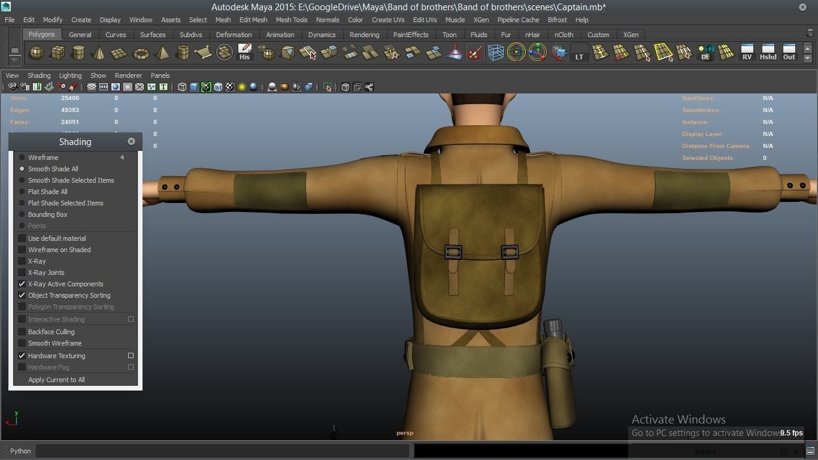818x460 pixels.
Task: Open the Normals menu
Action: pos(328,20)
